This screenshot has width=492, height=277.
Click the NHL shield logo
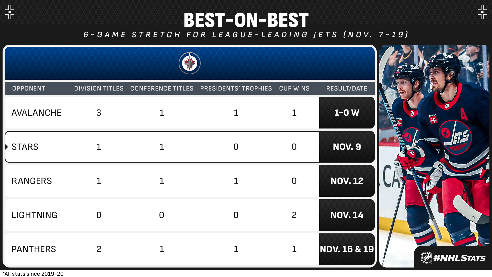[426, 258]
